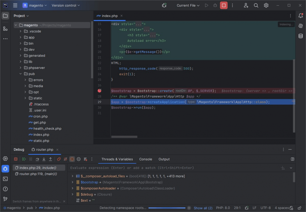The image size is (306, 212).
Task: Expand $composerAutoloader variable node
Action: point(72,188)
